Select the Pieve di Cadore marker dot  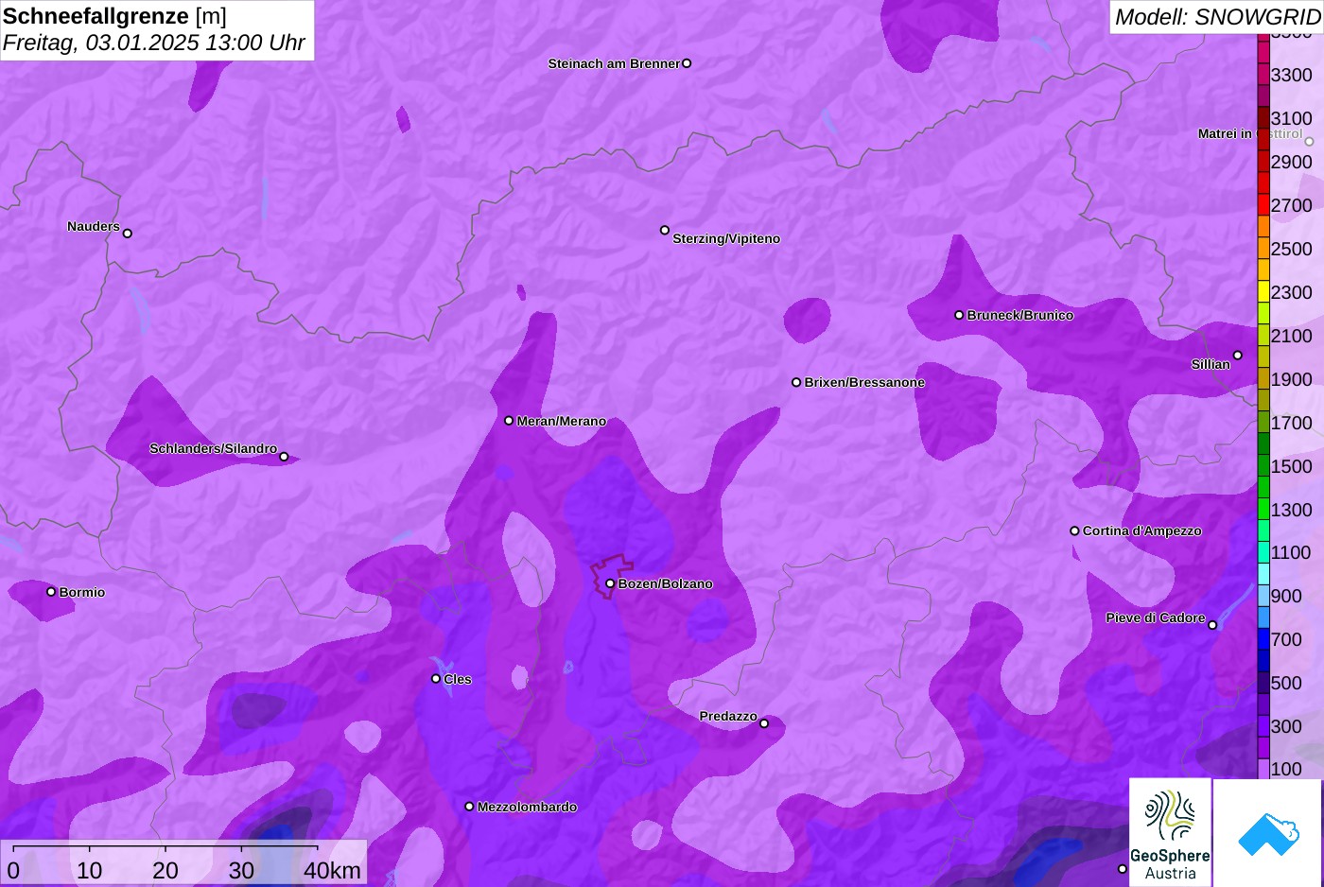(x=1212, y=625)
